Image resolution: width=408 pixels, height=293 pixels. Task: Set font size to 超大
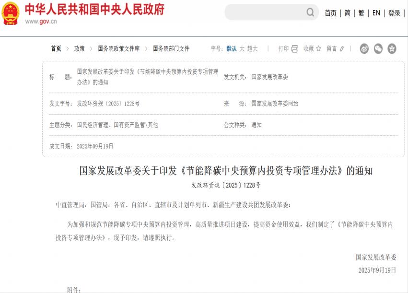pos(253,48)
